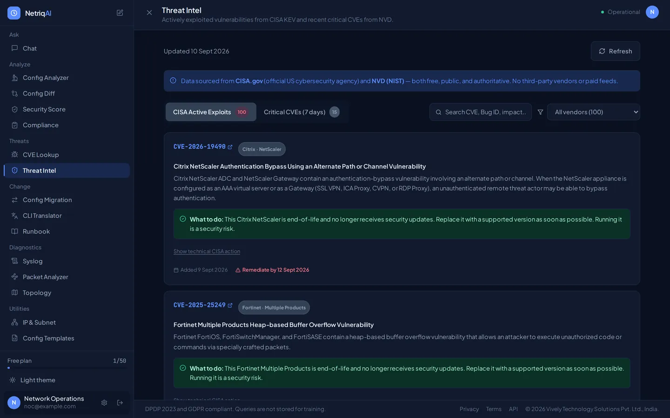Viewport: 670px width, 418px height.
Task: Click the Config Diff icon
Action: (x=14, y=93)
